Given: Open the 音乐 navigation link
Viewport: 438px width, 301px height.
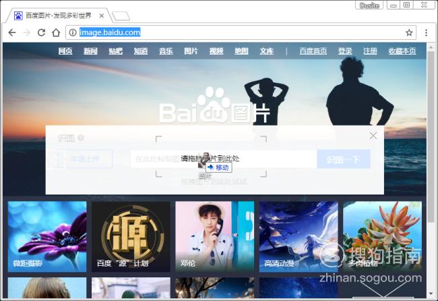Looking at the screenshot, I should [x=166, y=51].
